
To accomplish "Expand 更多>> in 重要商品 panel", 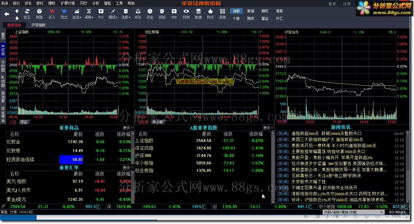I will tap(128, 128).
